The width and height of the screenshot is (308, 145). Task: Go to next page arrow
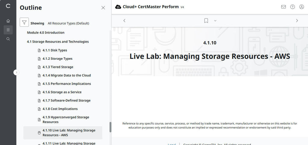[297, 21]
